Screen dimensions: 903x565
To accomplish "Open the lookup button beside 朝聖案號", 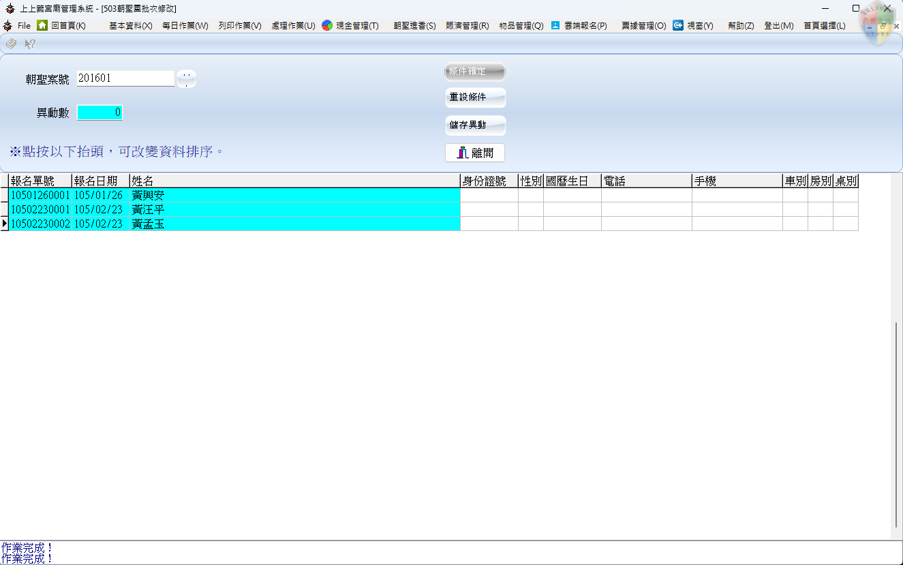I will coord(186,79).
